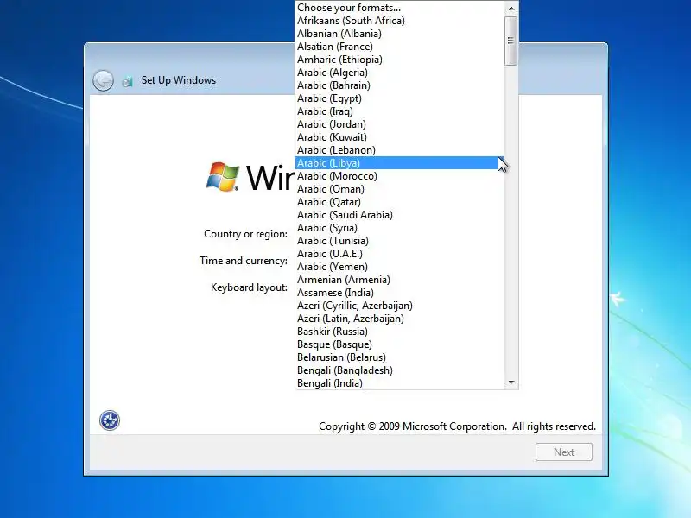The width and height of the screenshot is (691, 518).
Task: Click the list scrollbar down arrow
Action: click(511, 382)
